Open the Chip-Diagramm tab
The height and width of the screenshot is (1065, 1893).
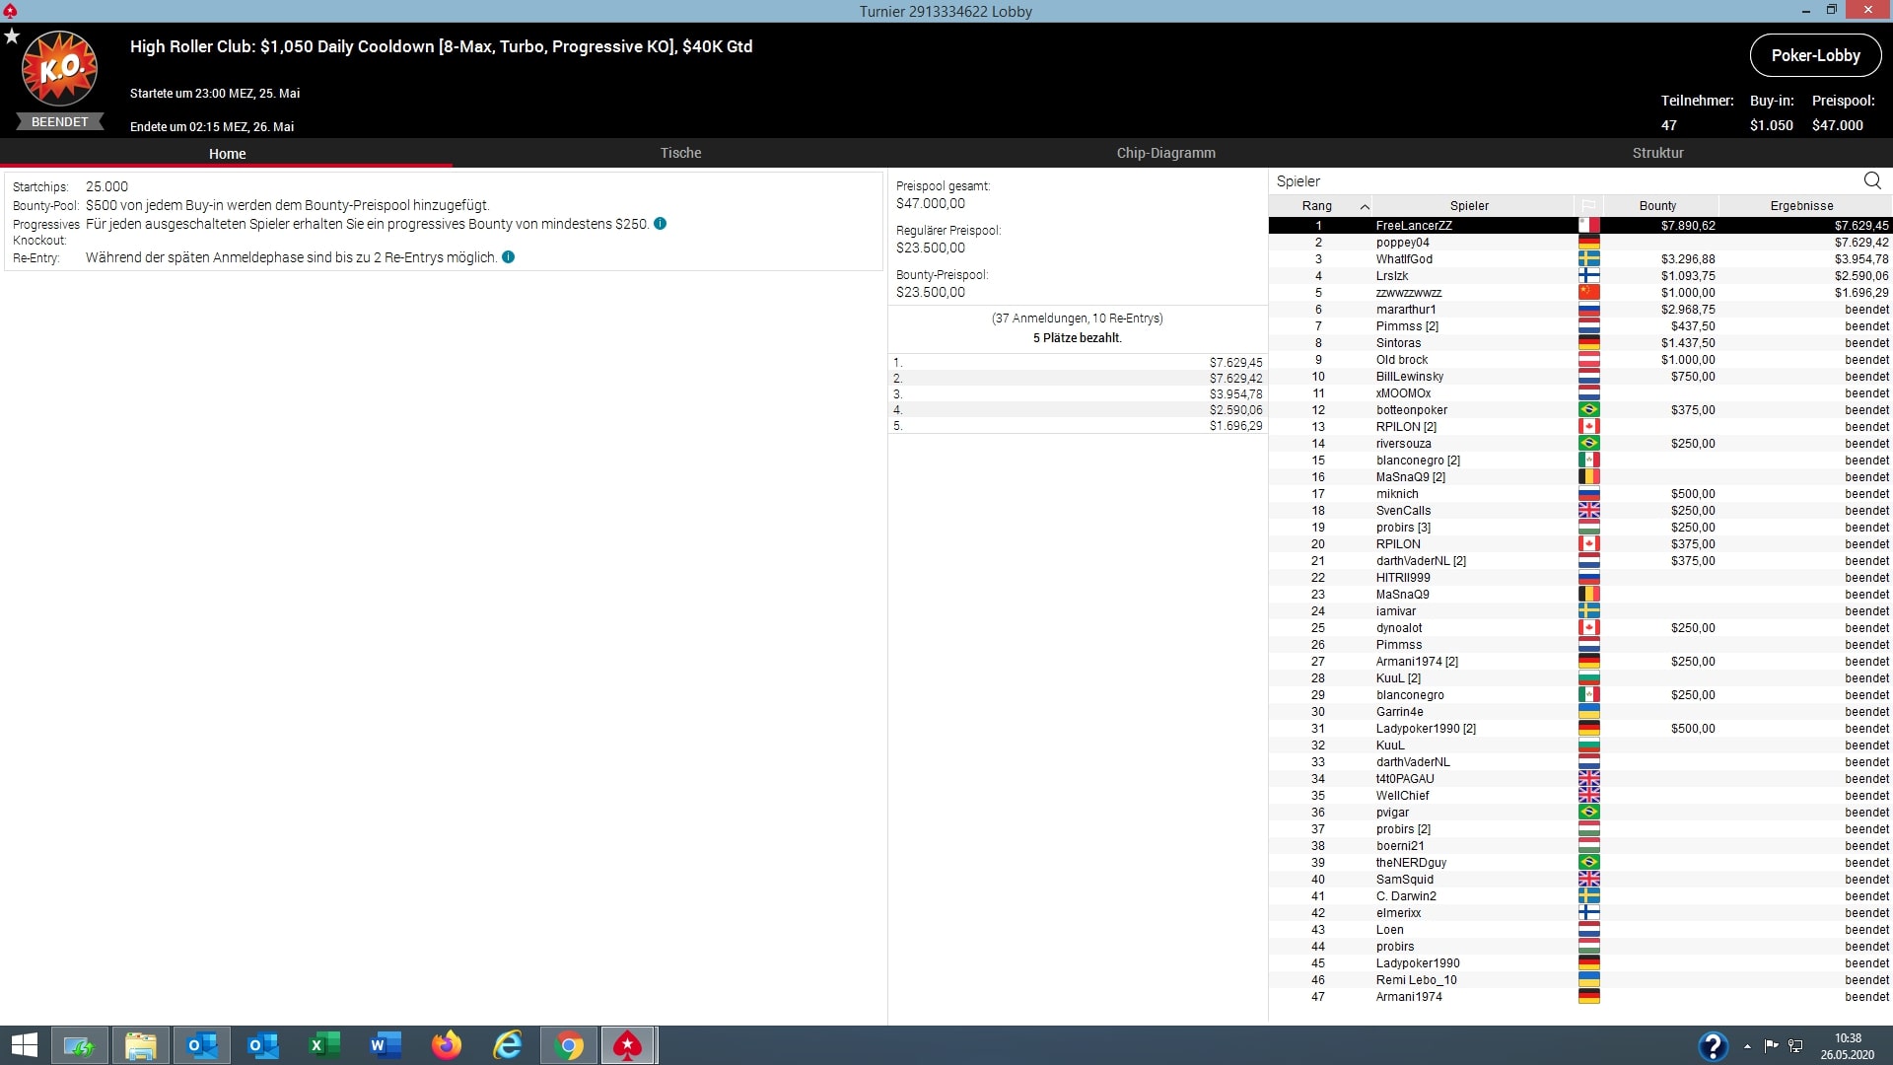click(1165, 153)
